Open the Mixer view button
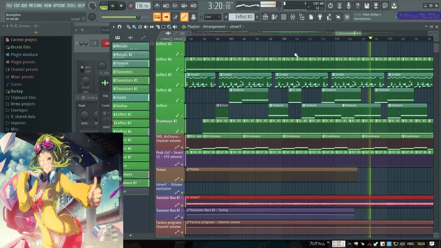The height and width of the screenshot is (248, 441). (x=293, y=17)
